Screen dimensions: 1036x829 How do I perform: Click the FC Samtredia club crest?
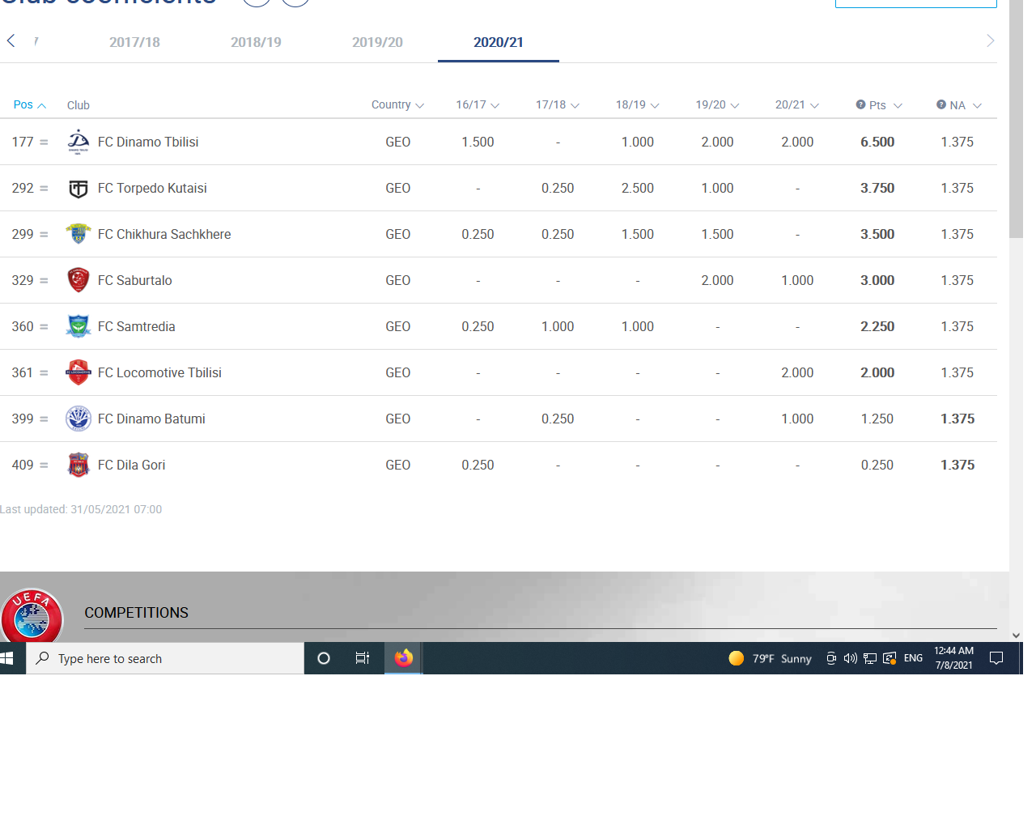coord(79,326)
